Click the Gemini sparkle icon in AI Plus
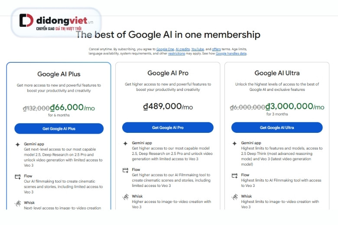Image resolution: width=338 pixels, height=225 pixels. (x=18, y=145)
